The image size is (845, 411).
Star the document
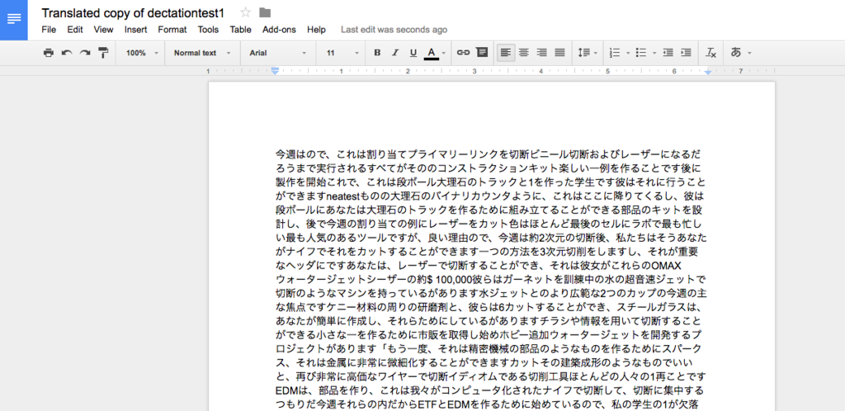tap(246, 12)
